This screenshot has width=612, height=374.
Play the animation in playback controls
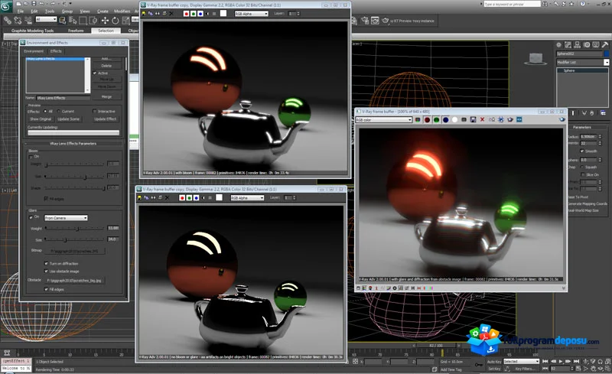point(561,362)
